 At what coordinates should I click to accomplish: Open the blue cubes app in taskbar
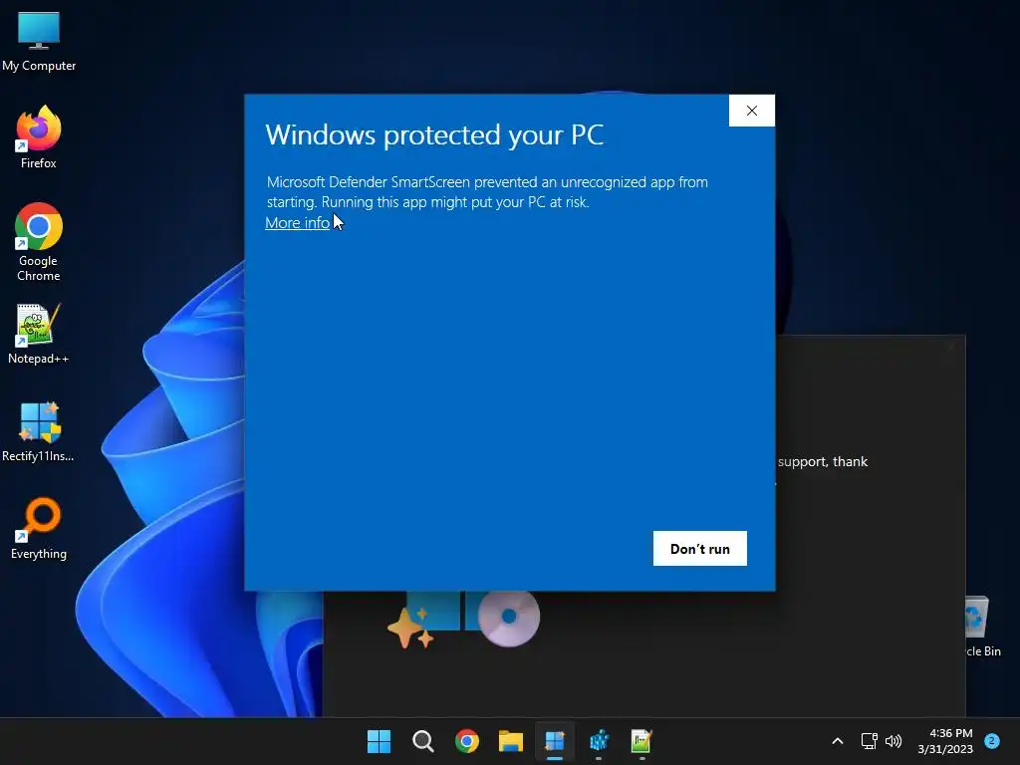[x=599, y=741]
